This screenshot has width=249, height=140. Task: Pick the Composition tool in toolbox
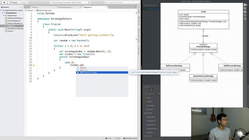point(151,121)
